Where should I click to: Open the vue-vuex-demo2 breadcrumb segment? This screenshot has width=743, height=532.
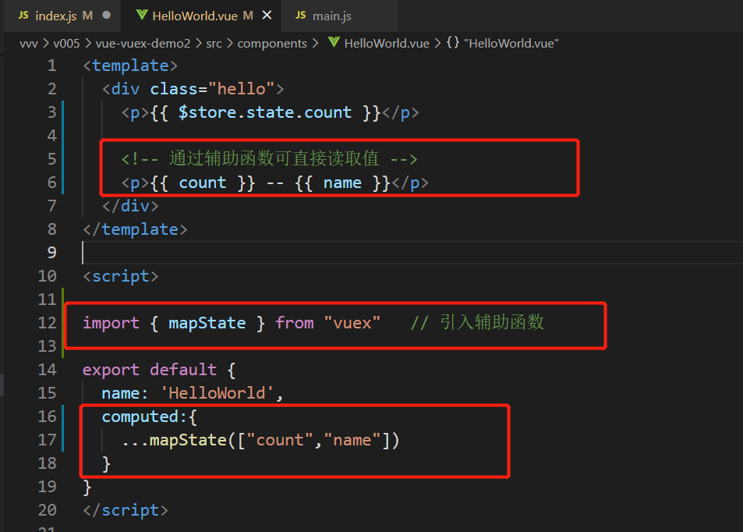click(143, 44)
